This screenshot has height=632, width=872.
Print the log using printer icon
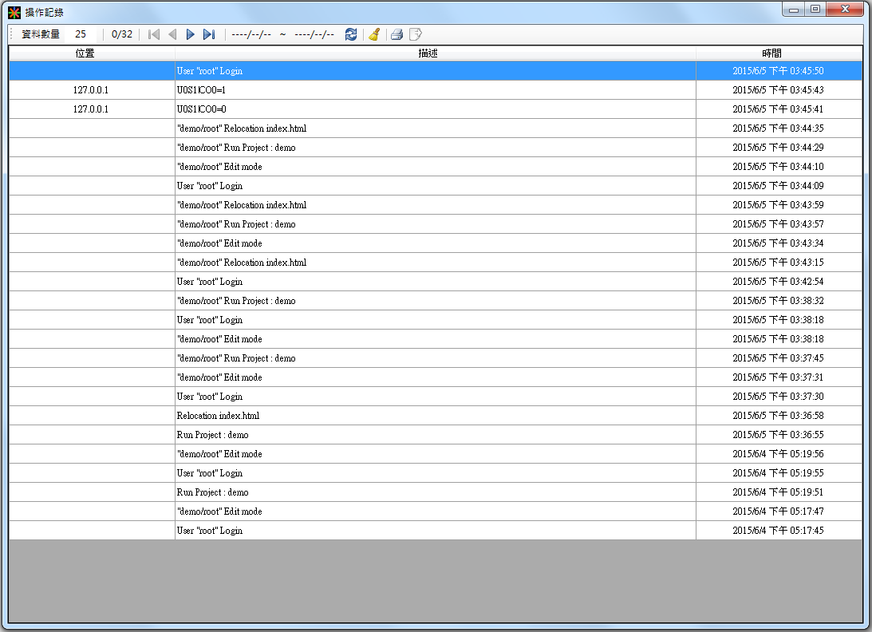coord(397,34)
